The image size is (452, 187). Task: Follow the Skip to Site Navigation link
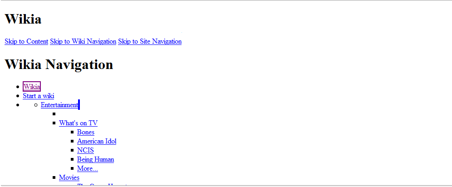[x=150, y=41]
